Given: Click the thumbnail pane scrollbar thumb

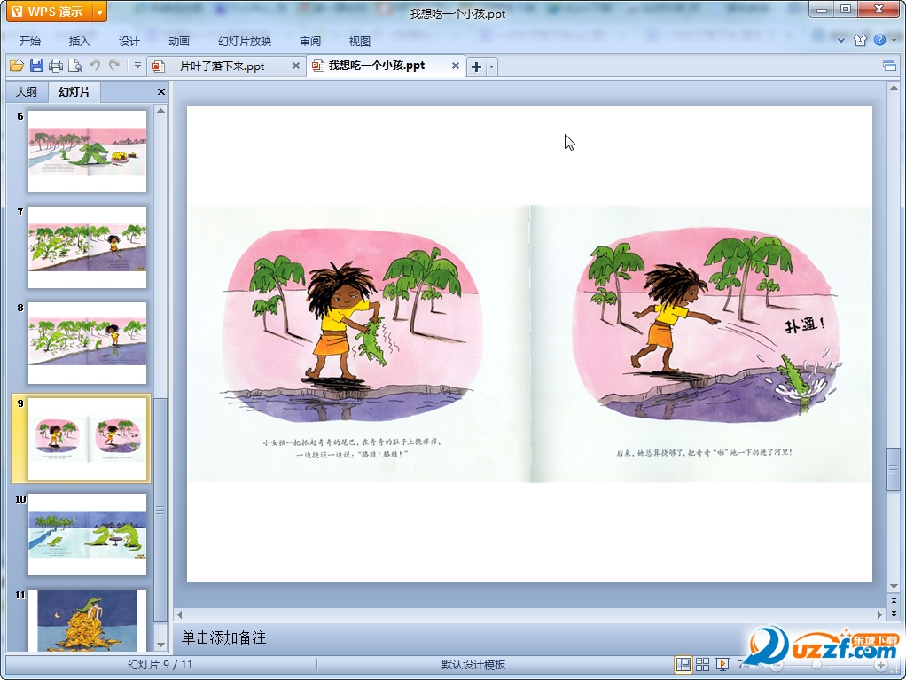Looking at the screenshot, I should pyautogui.click(x=160, y=510).
